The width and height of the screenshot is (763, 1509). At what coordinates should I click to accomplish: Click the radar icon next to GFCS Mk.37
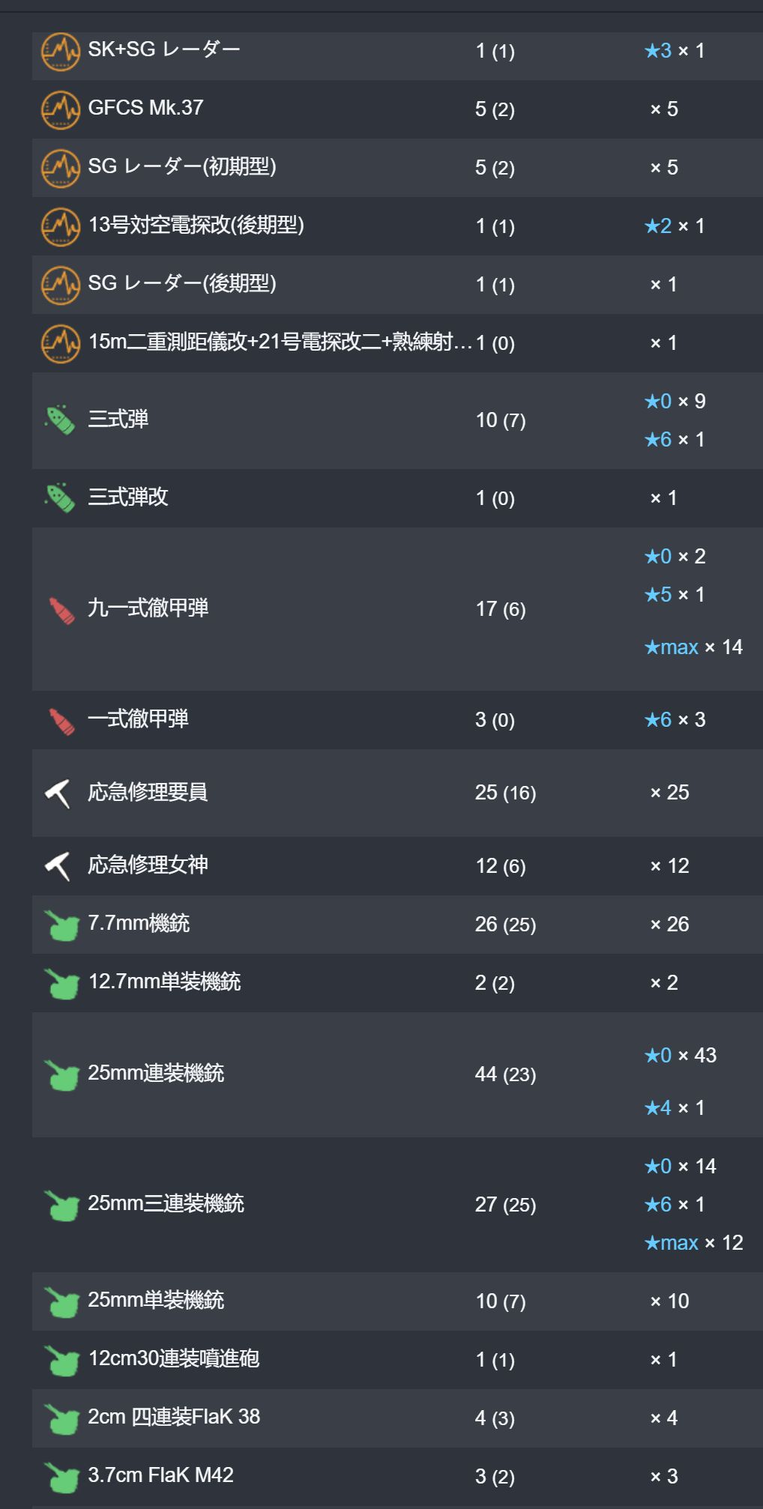[x=60, y=109]
